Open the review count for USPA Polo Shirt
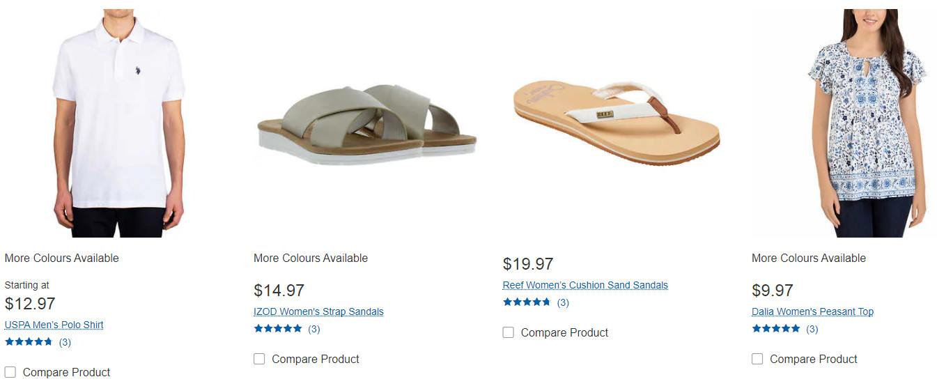The image size is (937, 386). [65, 342]
